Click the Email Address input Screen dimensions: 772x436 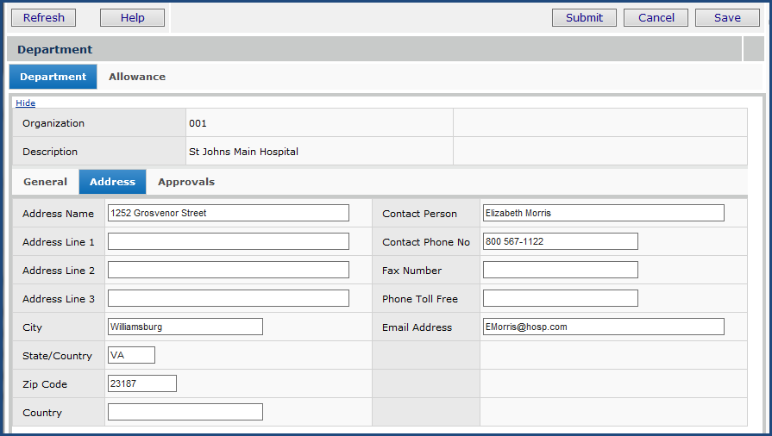pyautogui.click(x=604, y=327)
